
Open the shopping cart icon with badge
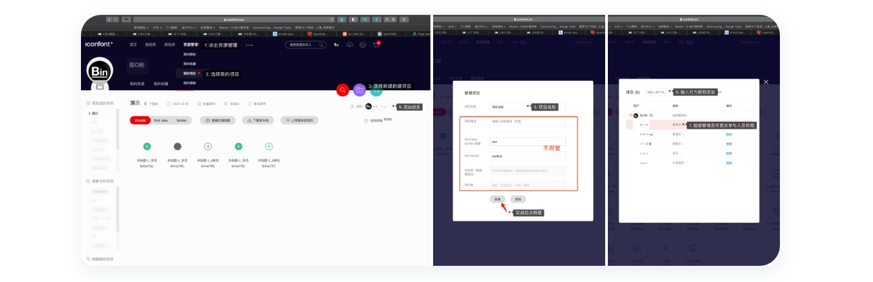coord(376,44)
